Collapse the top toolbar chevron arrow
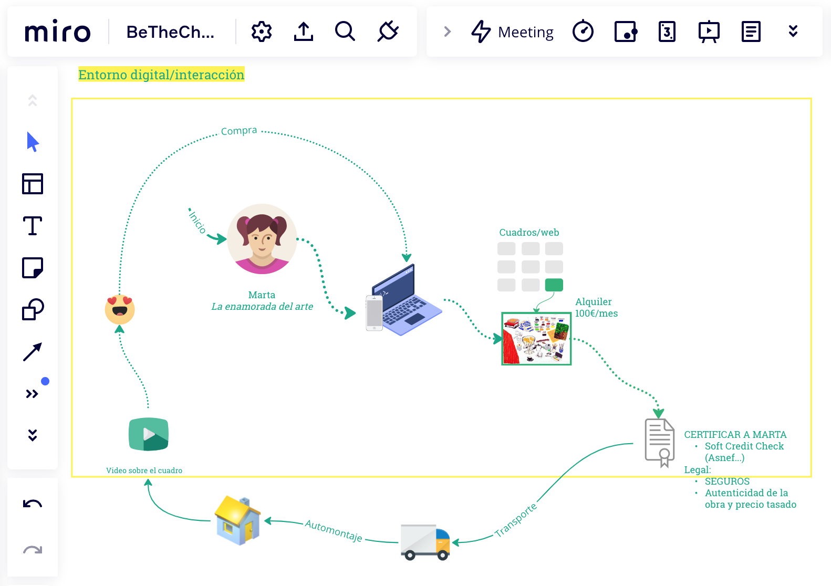The width and height of the screenshot is (831, 586). (448, 32)
